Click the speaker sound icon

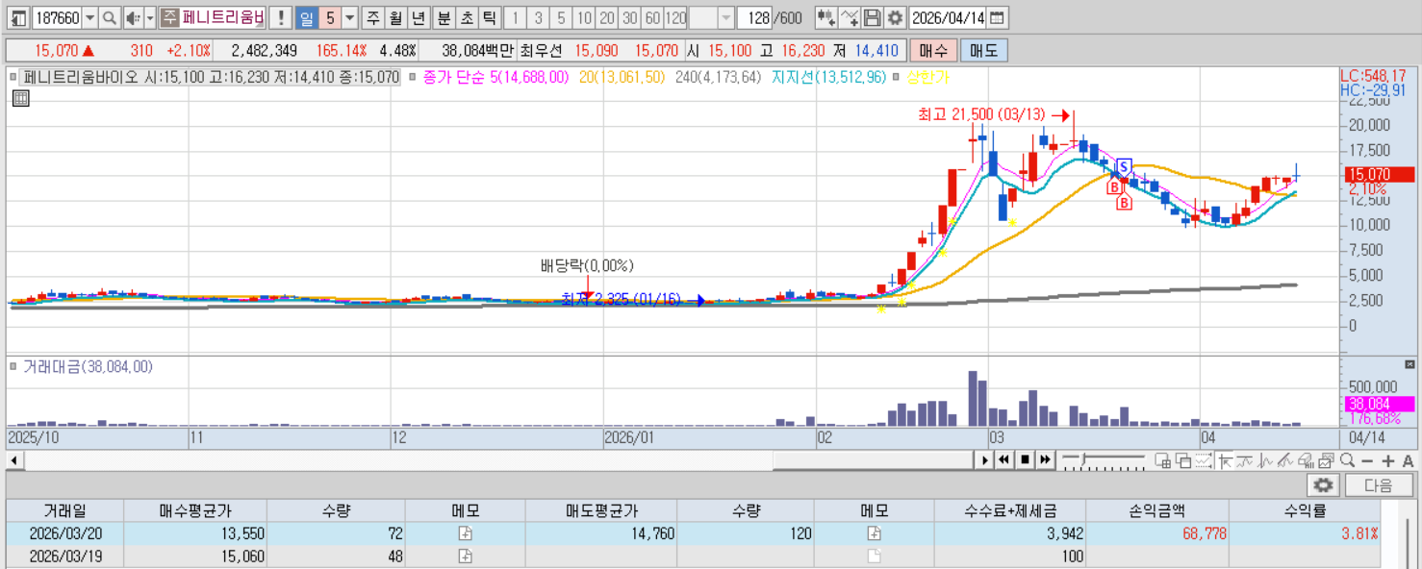pos(133,18)
